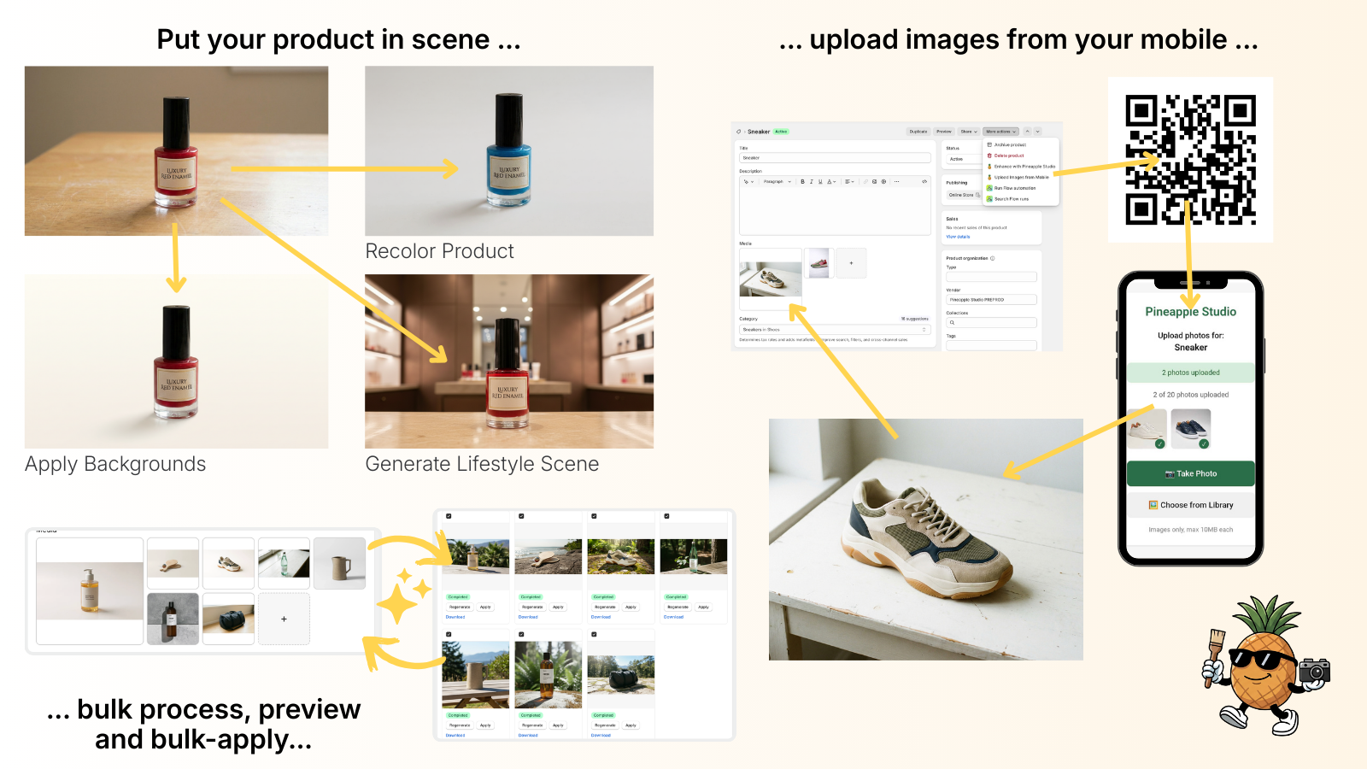Uncheck the checkbox above the beach paddle image
Image resolution: width=1367 pixels, height=769 pixels.
tap(521, 516)
